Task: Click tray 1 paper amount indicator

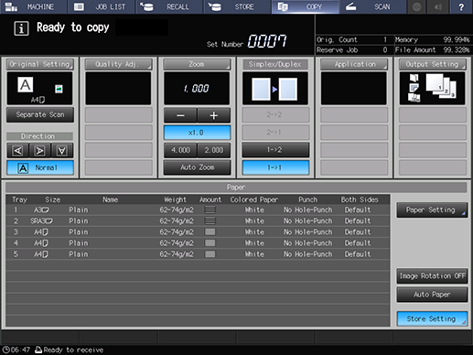Action: (x=210, y=210)
